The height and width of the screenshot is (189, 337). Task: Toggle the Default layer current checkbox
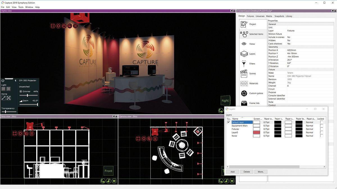(x=229, y=122)
